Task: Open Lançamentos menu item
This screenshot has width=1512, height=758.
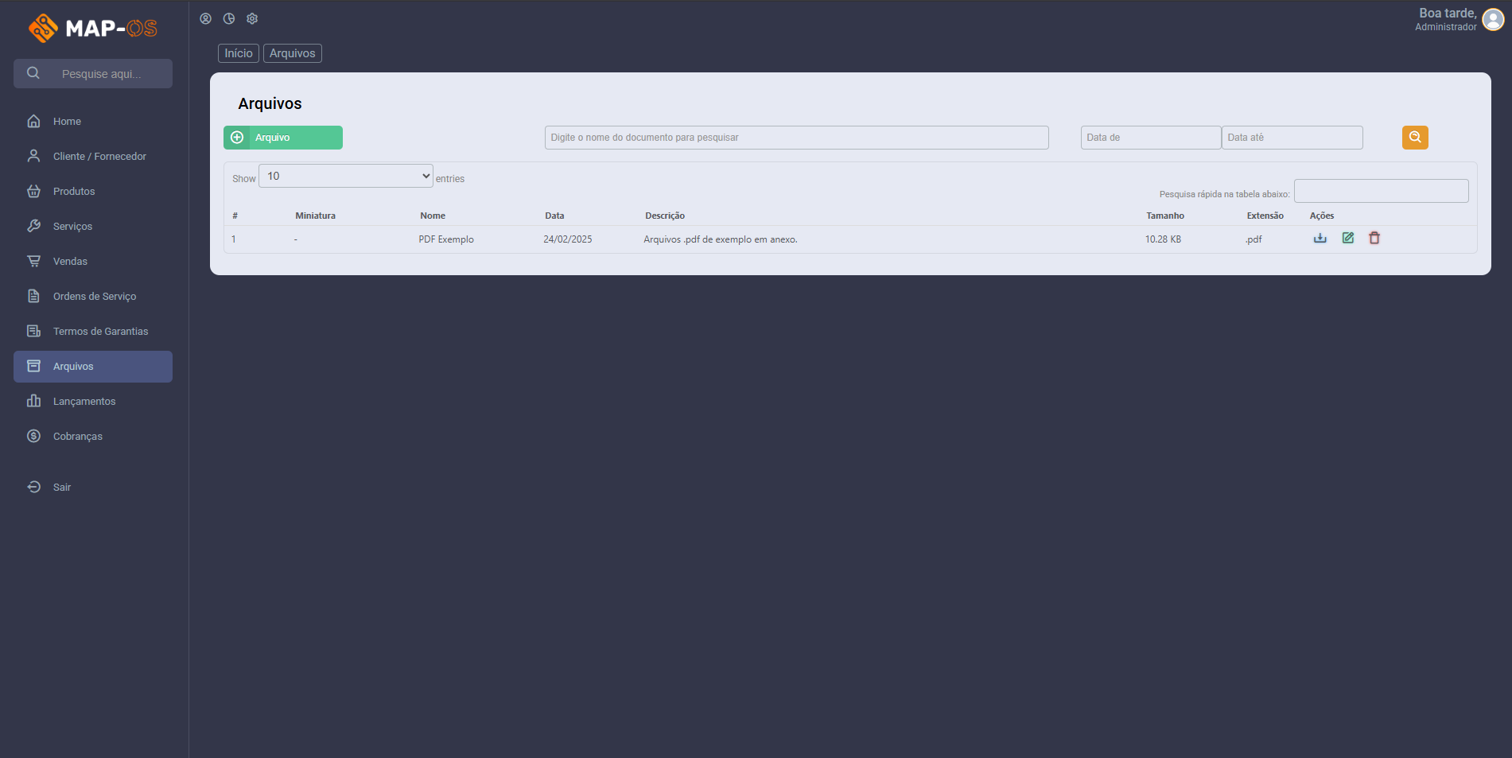Action: click(x=93, y=401)
